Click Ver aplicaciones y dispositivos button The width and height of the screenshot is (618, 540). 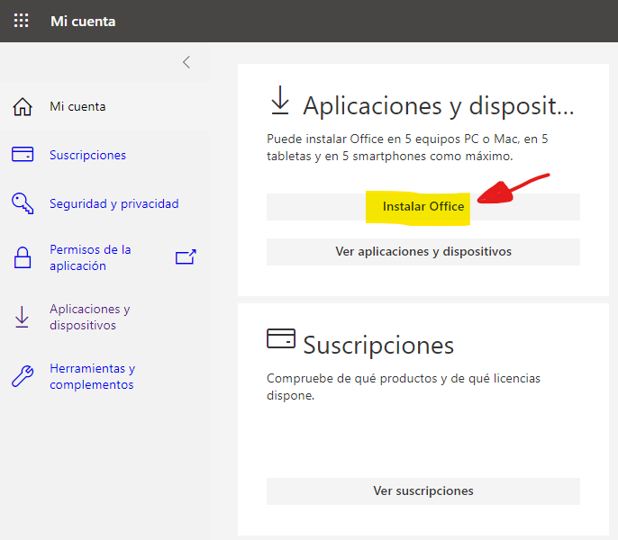423,252
